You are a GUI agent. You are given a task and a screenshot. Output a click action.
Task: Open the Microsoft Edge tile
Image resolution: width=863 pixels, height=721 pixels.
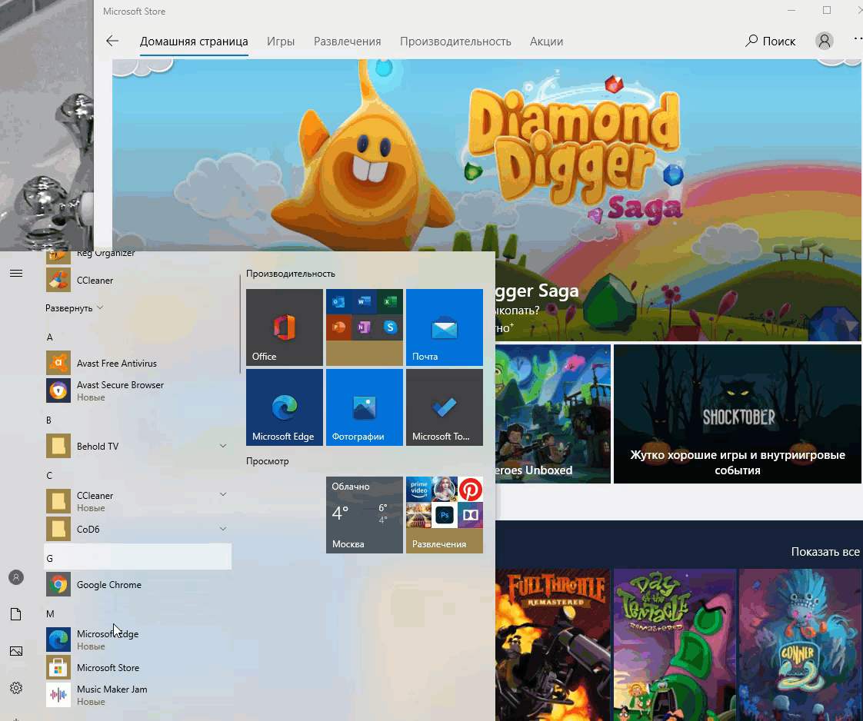(x=285, y=407)
